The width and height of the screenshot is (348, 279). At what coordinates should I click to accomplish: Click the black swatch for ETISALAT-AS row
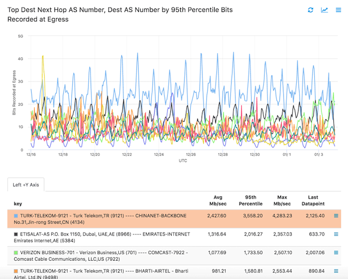pyautogui.click(x=16, y=234)
